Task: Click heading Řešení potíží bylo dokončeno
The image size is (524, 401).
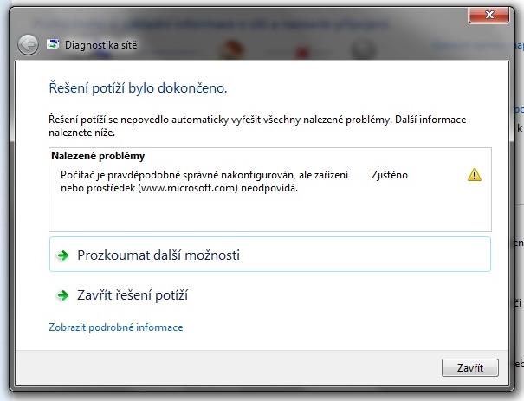Action: point(138,88)
